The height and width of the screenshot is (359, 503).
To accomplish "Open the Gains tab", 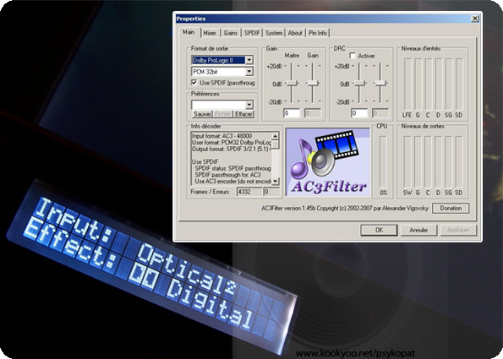I will point(231,33).
